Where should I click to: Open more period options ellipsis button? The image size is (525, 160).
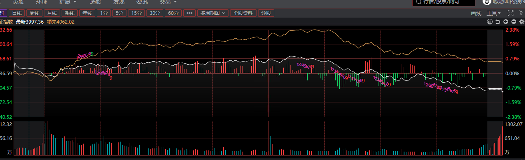coord(189,13)
